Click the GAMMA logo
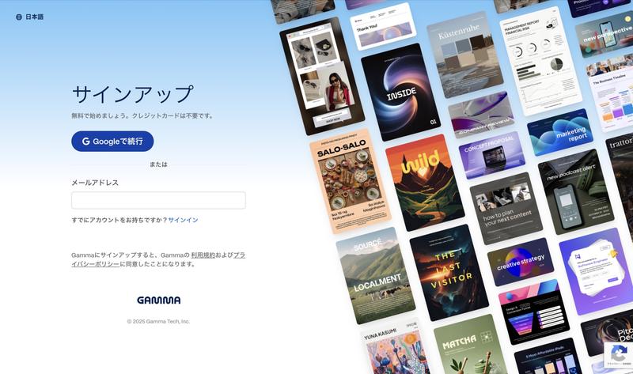Screen dimensions: 633x374 159,300
